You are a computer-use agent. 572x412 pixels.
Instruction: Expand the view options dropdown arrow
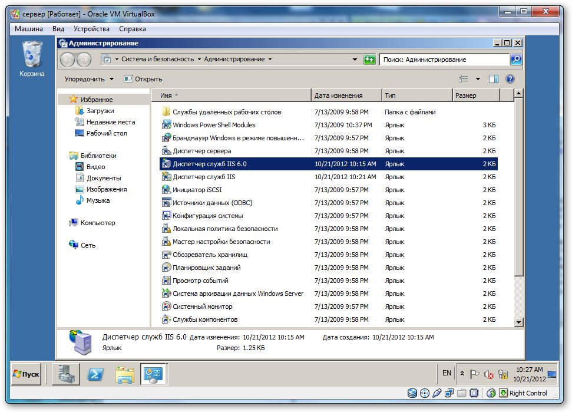click(x=478, y=79)
